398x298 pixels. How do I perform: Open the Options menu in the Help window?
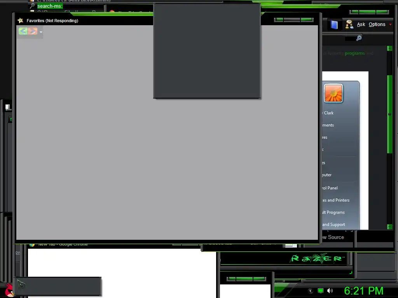tap(377, 24)
